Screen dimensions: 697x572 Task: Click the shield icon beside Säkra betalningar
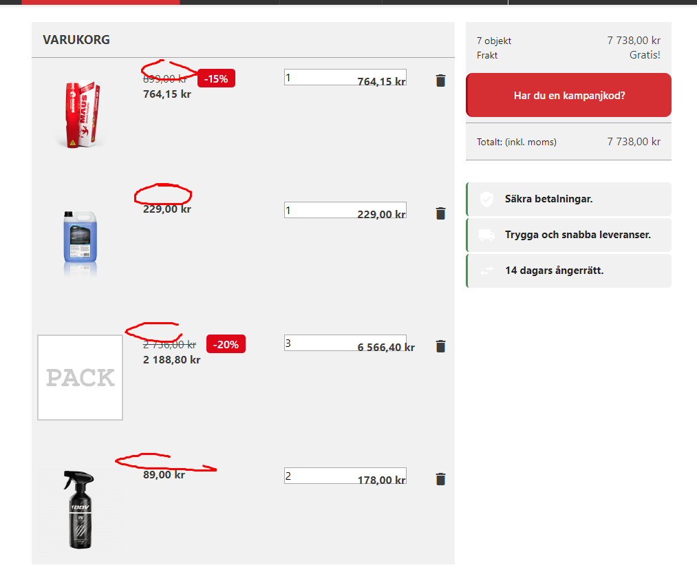[x=486, y=199]
